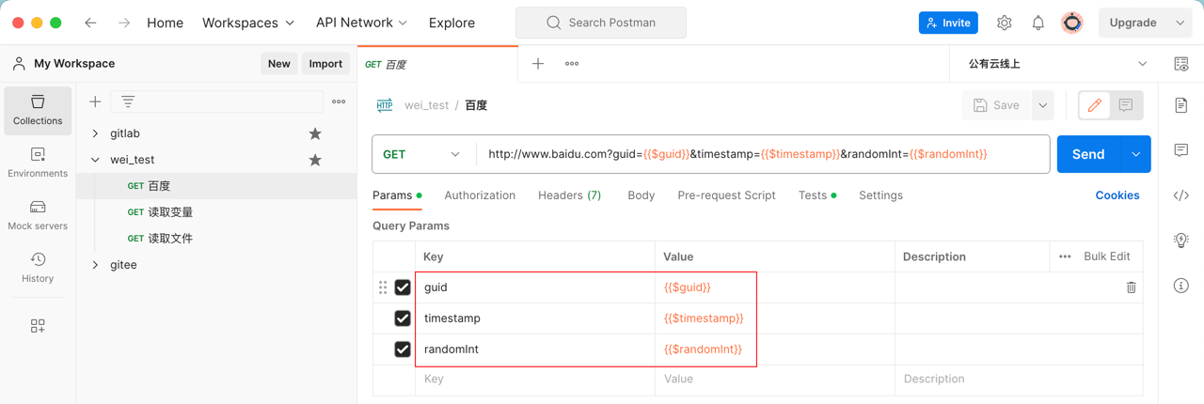The height and width of the screenshot is (404, 1204).
Task: Click the collections filter icon
Action: click(x=128, y=101)
